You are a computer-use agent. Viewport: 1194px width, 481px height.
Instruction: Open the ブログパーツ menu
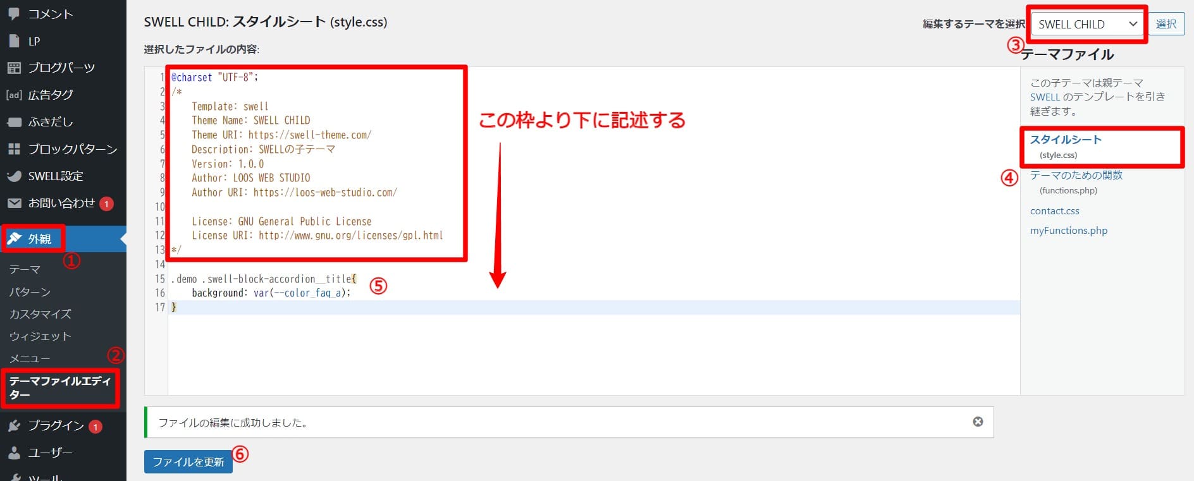61,68
